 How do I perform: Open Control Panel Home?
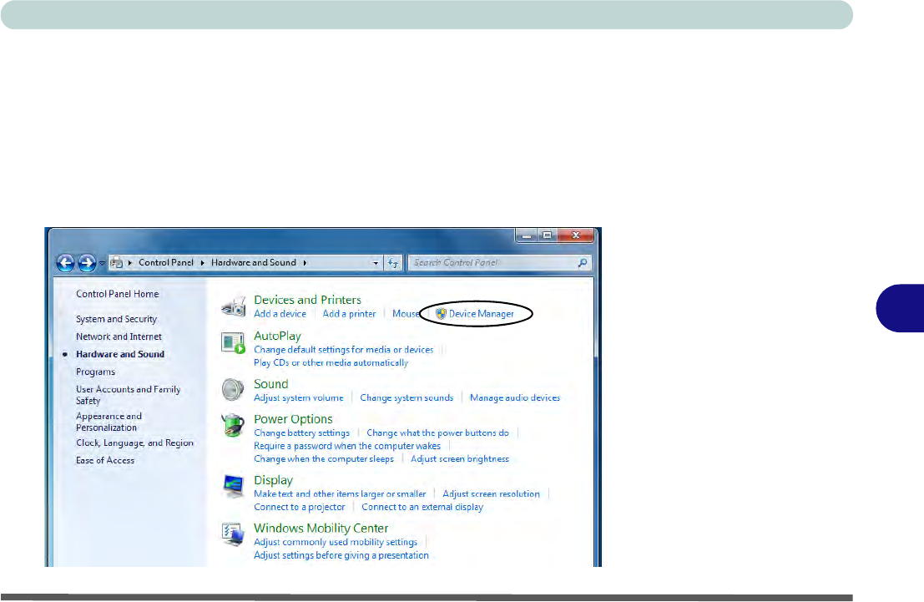pos(117,294)
